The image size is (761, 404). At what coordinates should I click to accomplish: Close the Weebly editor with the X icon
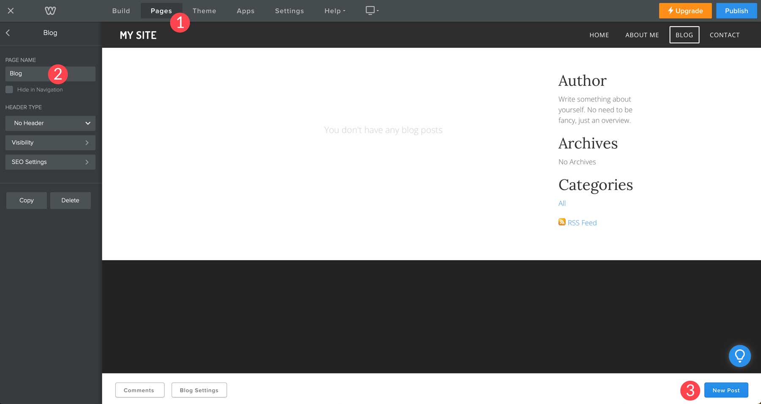pyautogui.click(x=11, y=11)
